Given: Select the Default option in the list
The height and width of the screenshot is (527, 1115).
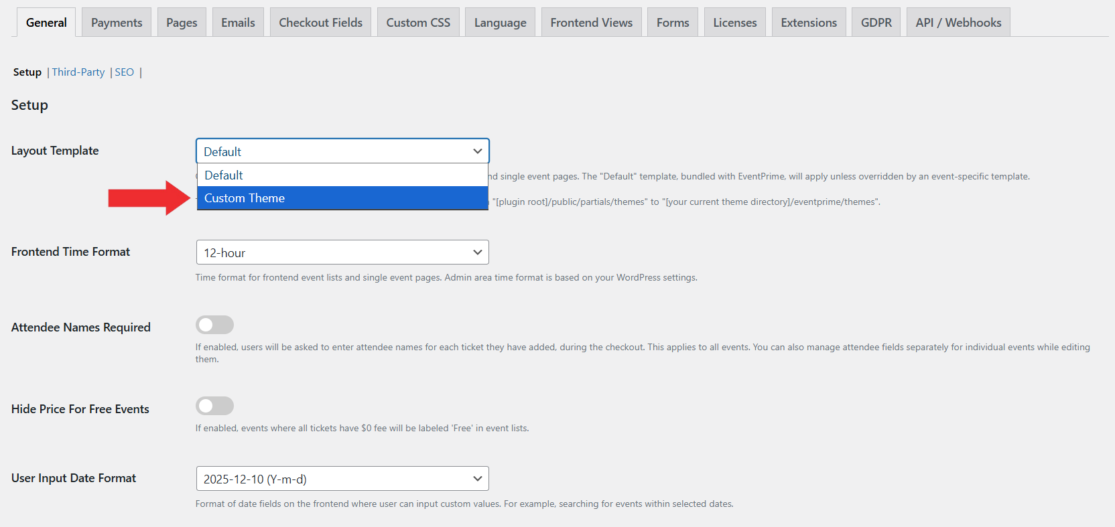Looking at the screenshot, I should tap(342, 175).
